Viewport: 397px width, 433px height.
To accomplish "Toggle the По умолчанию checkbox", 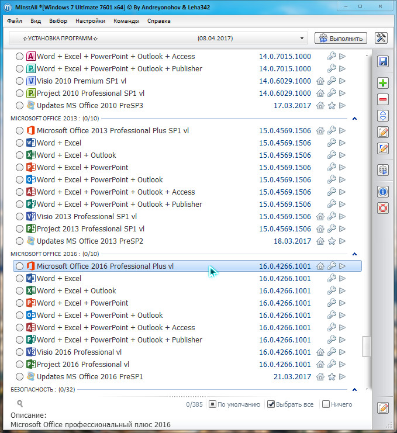I will click(212, 404).
